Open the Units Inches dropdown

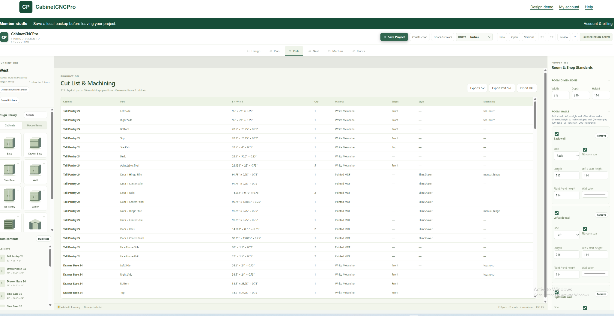(474, 37)
